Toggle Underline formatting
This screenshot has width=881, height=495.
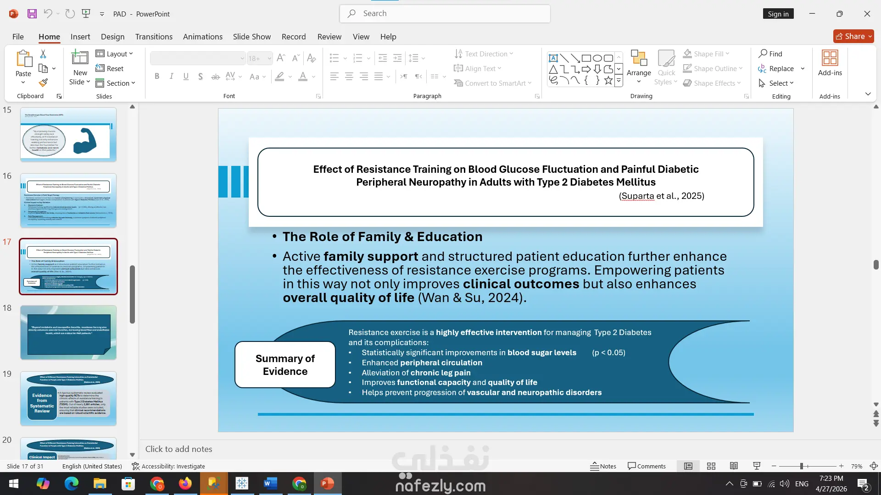pos(186,77)
